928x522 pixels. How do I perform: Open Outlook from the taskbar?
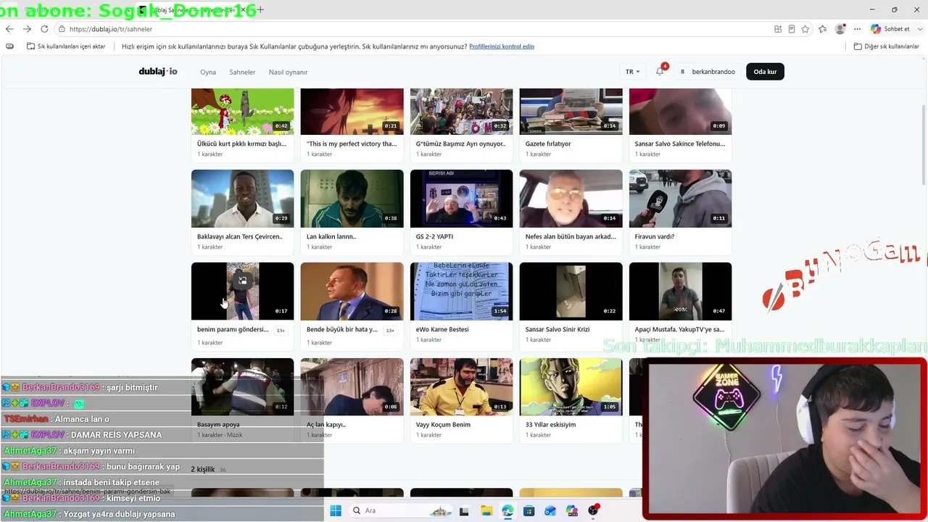coord(550,510)
